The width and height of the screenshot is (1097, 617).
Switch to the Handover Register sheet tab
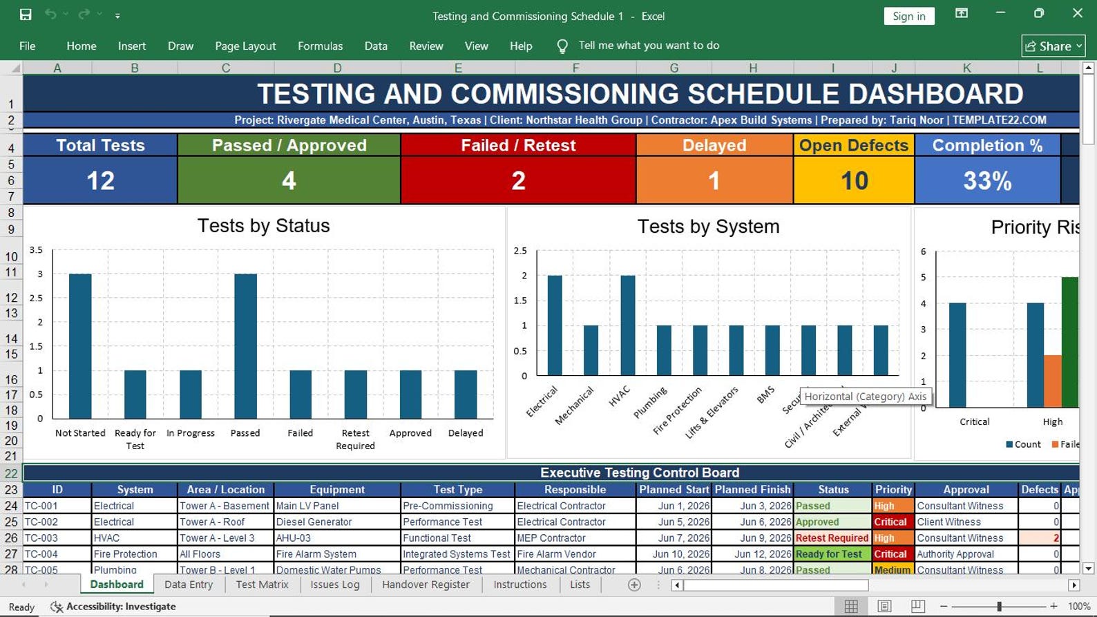pyautogui.click(x=426, y=585)
